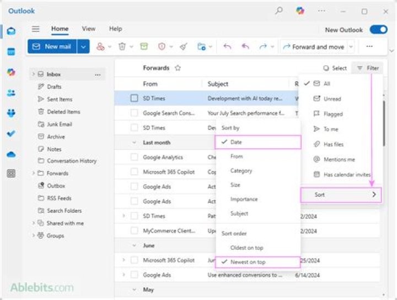Click the search magnifier in title bar

point(279,10)
